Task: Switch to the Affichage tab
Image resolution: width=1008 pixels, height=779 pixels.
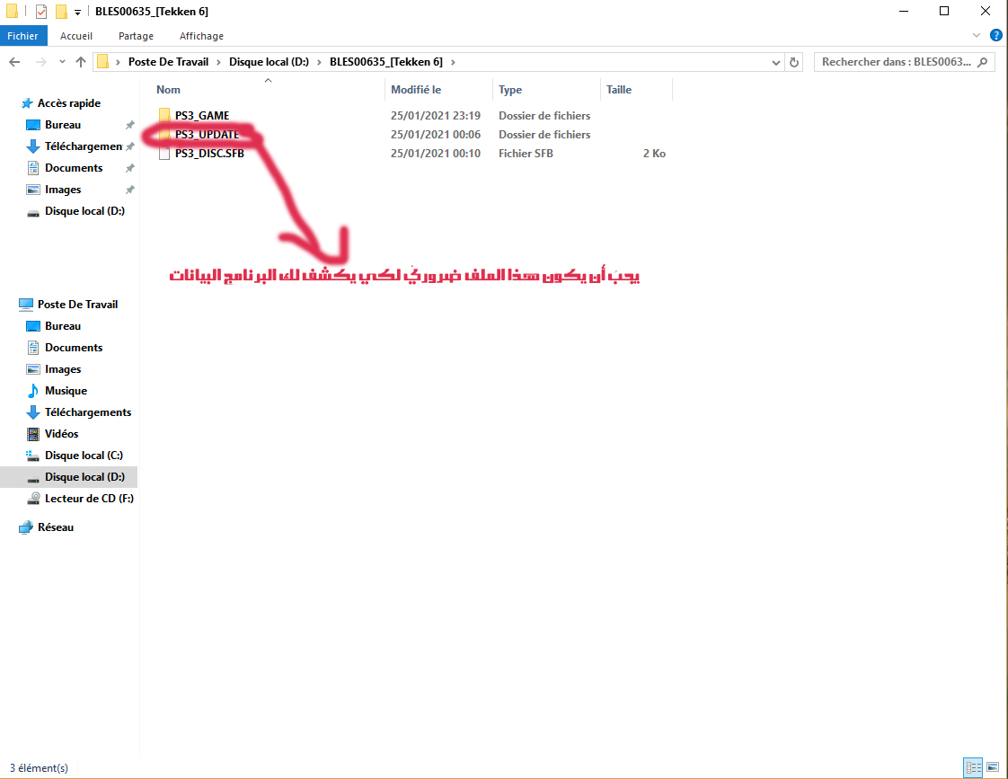Action: click(x=201, y=36)
